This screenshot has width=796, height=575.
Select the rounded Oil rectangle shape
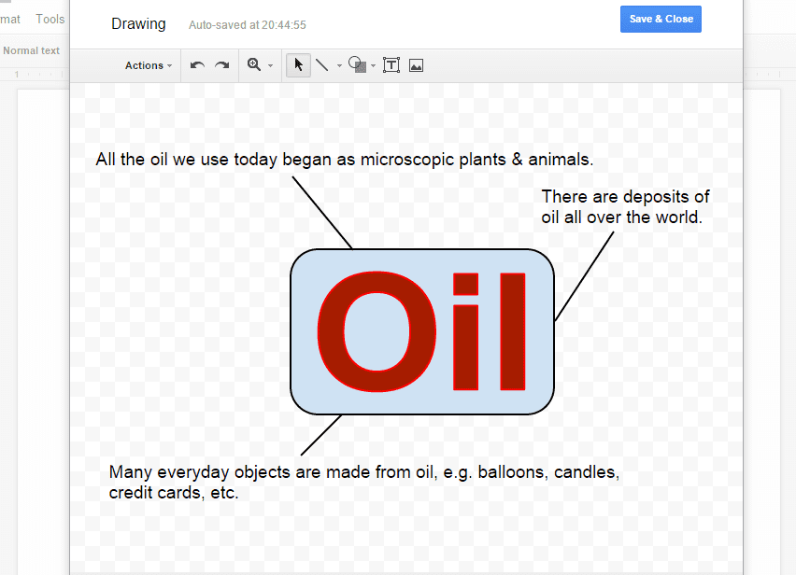[x=421, y=331]
